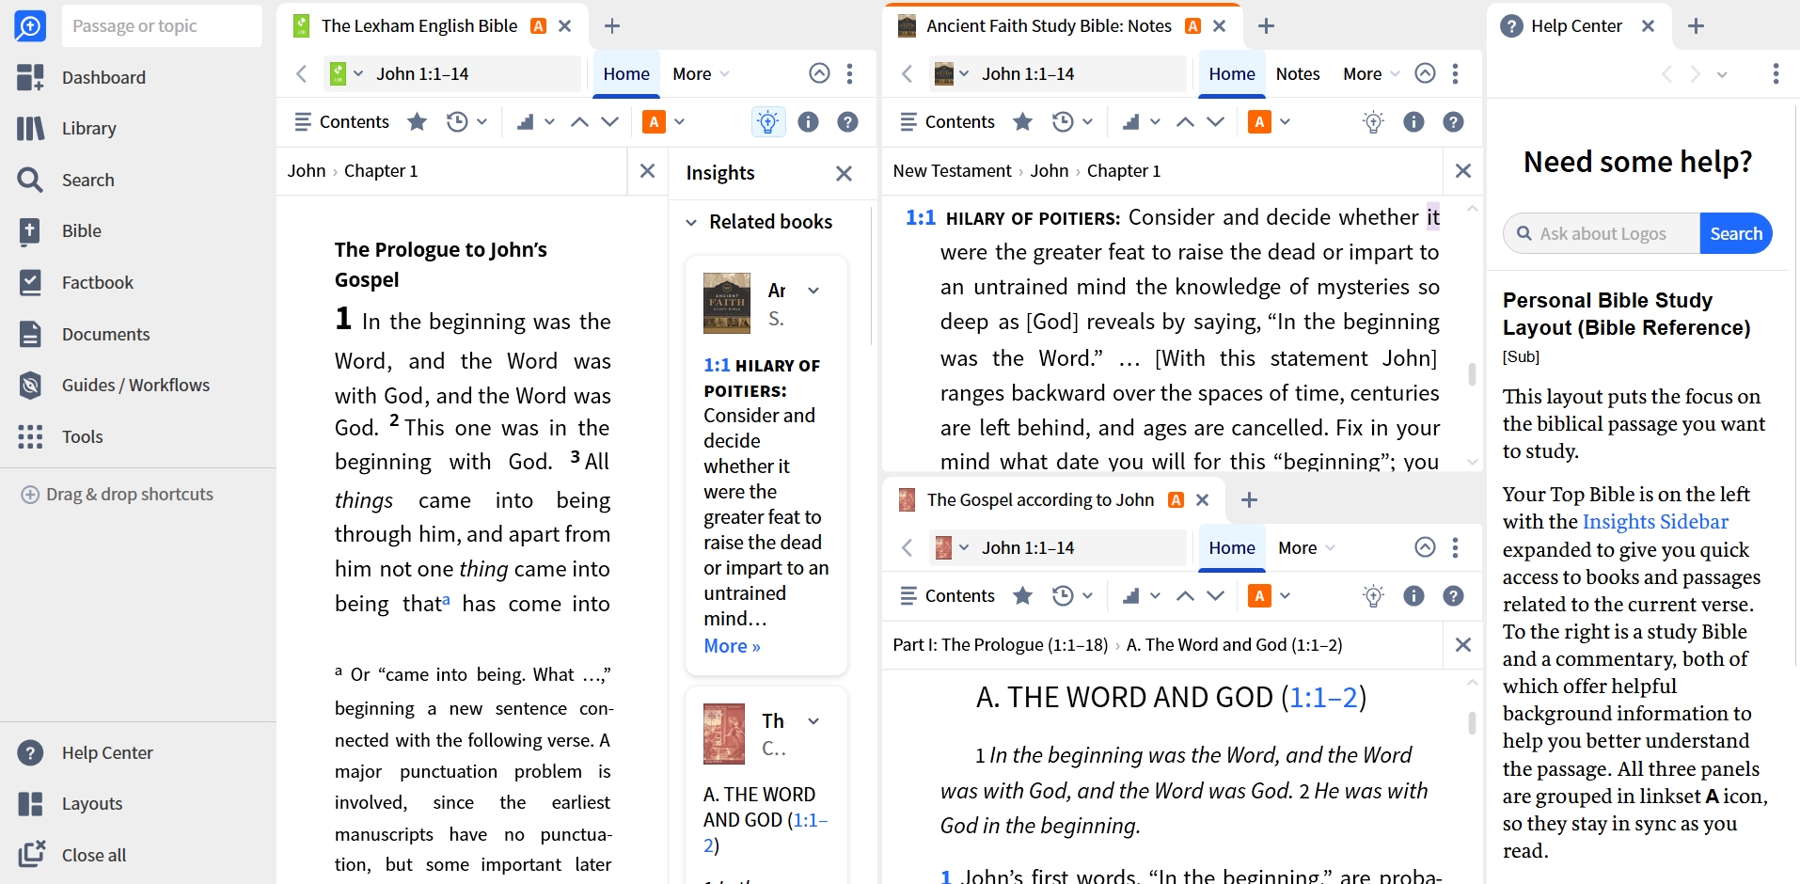
Task: Star the Ancient Faith Study Bible location
Action: pos(1022,121)
